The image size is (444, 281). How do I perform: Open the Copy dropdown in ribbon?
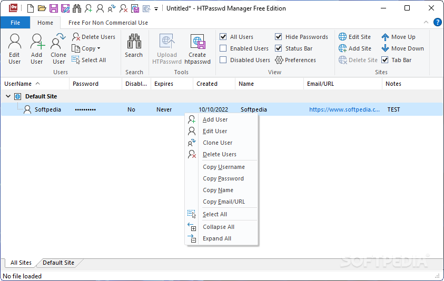pyautogui.click(x=86, y=48)
